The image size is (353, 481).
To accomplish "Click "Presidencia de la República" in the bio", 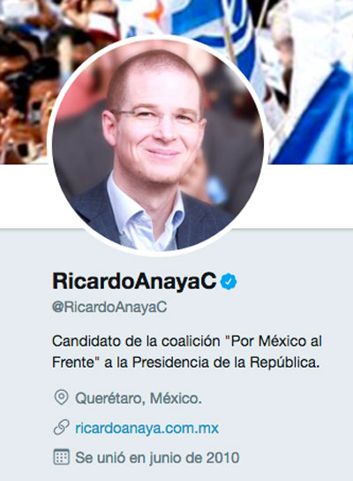I will 226,363.
